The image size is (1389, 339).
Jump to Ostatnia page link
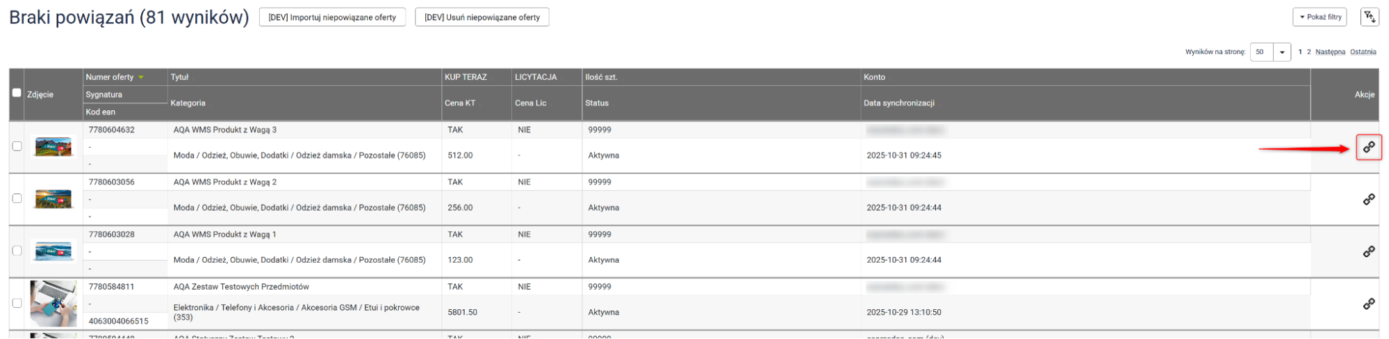pyautogui.click(x=1363, y=52)
